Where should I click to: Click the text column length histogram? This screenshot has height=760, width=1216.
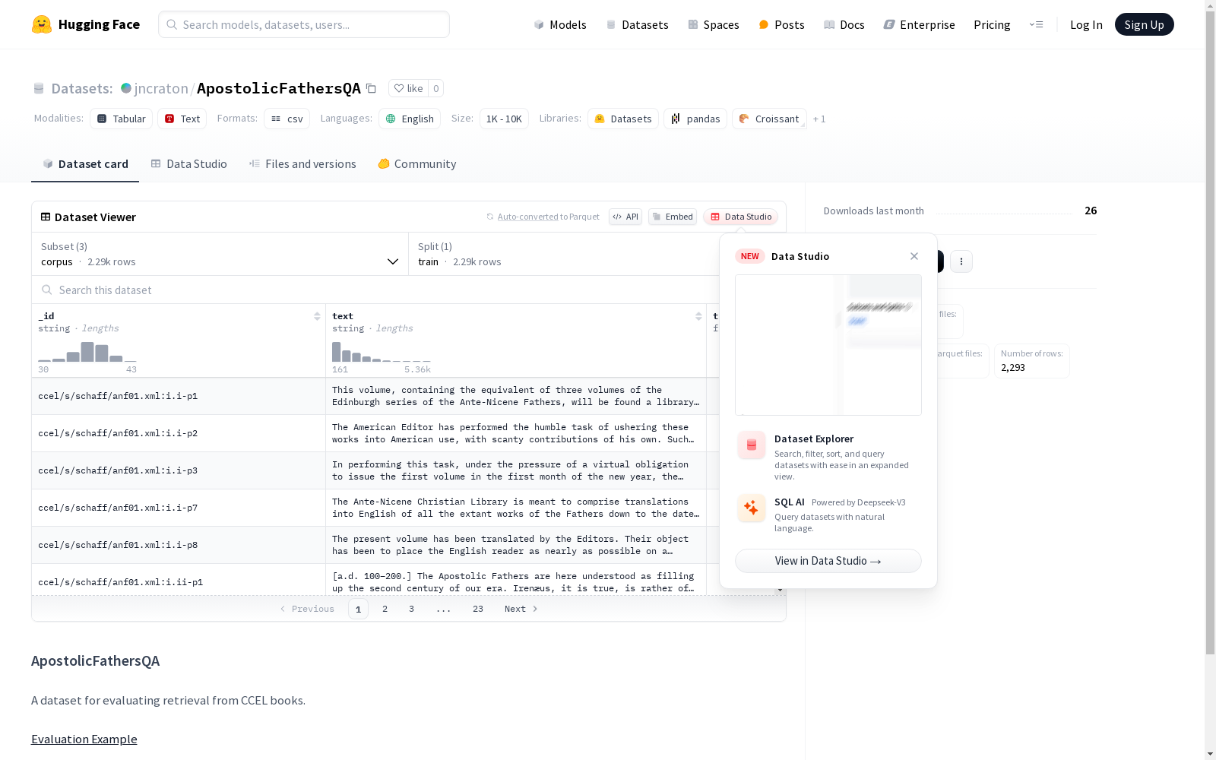point(382,352)
